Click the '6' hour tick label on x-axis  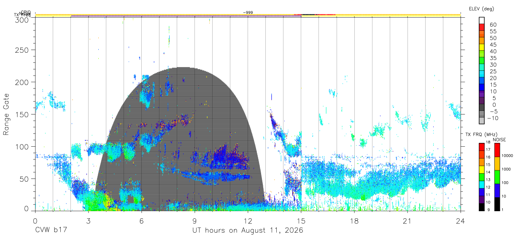click(x=141, y=221)
